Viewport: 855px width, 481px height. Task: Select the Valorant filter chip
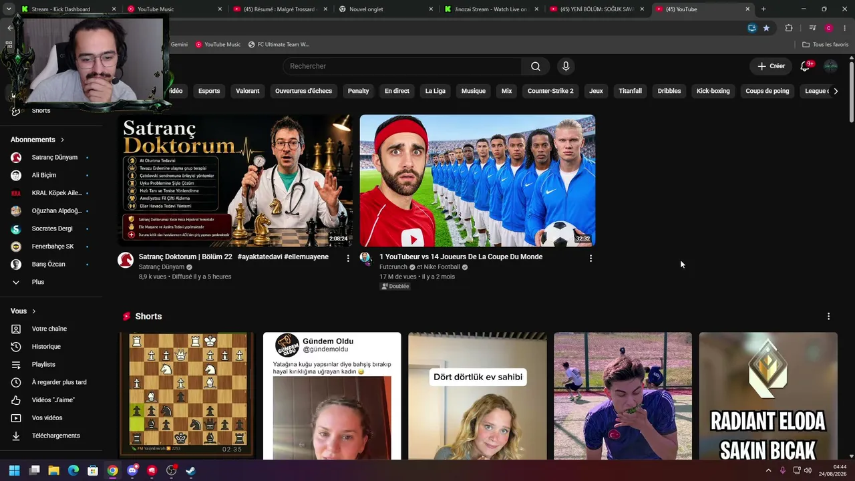tap(247, 91)
